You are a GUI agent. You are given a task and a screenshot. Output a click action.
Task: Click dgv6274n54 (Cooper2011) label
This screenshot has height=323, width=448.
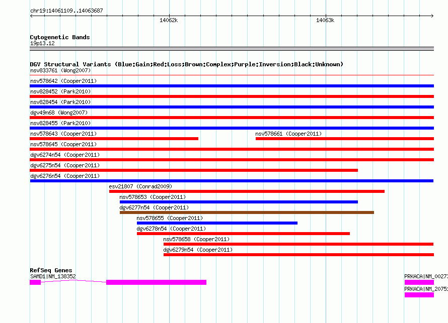click(65, 155)
